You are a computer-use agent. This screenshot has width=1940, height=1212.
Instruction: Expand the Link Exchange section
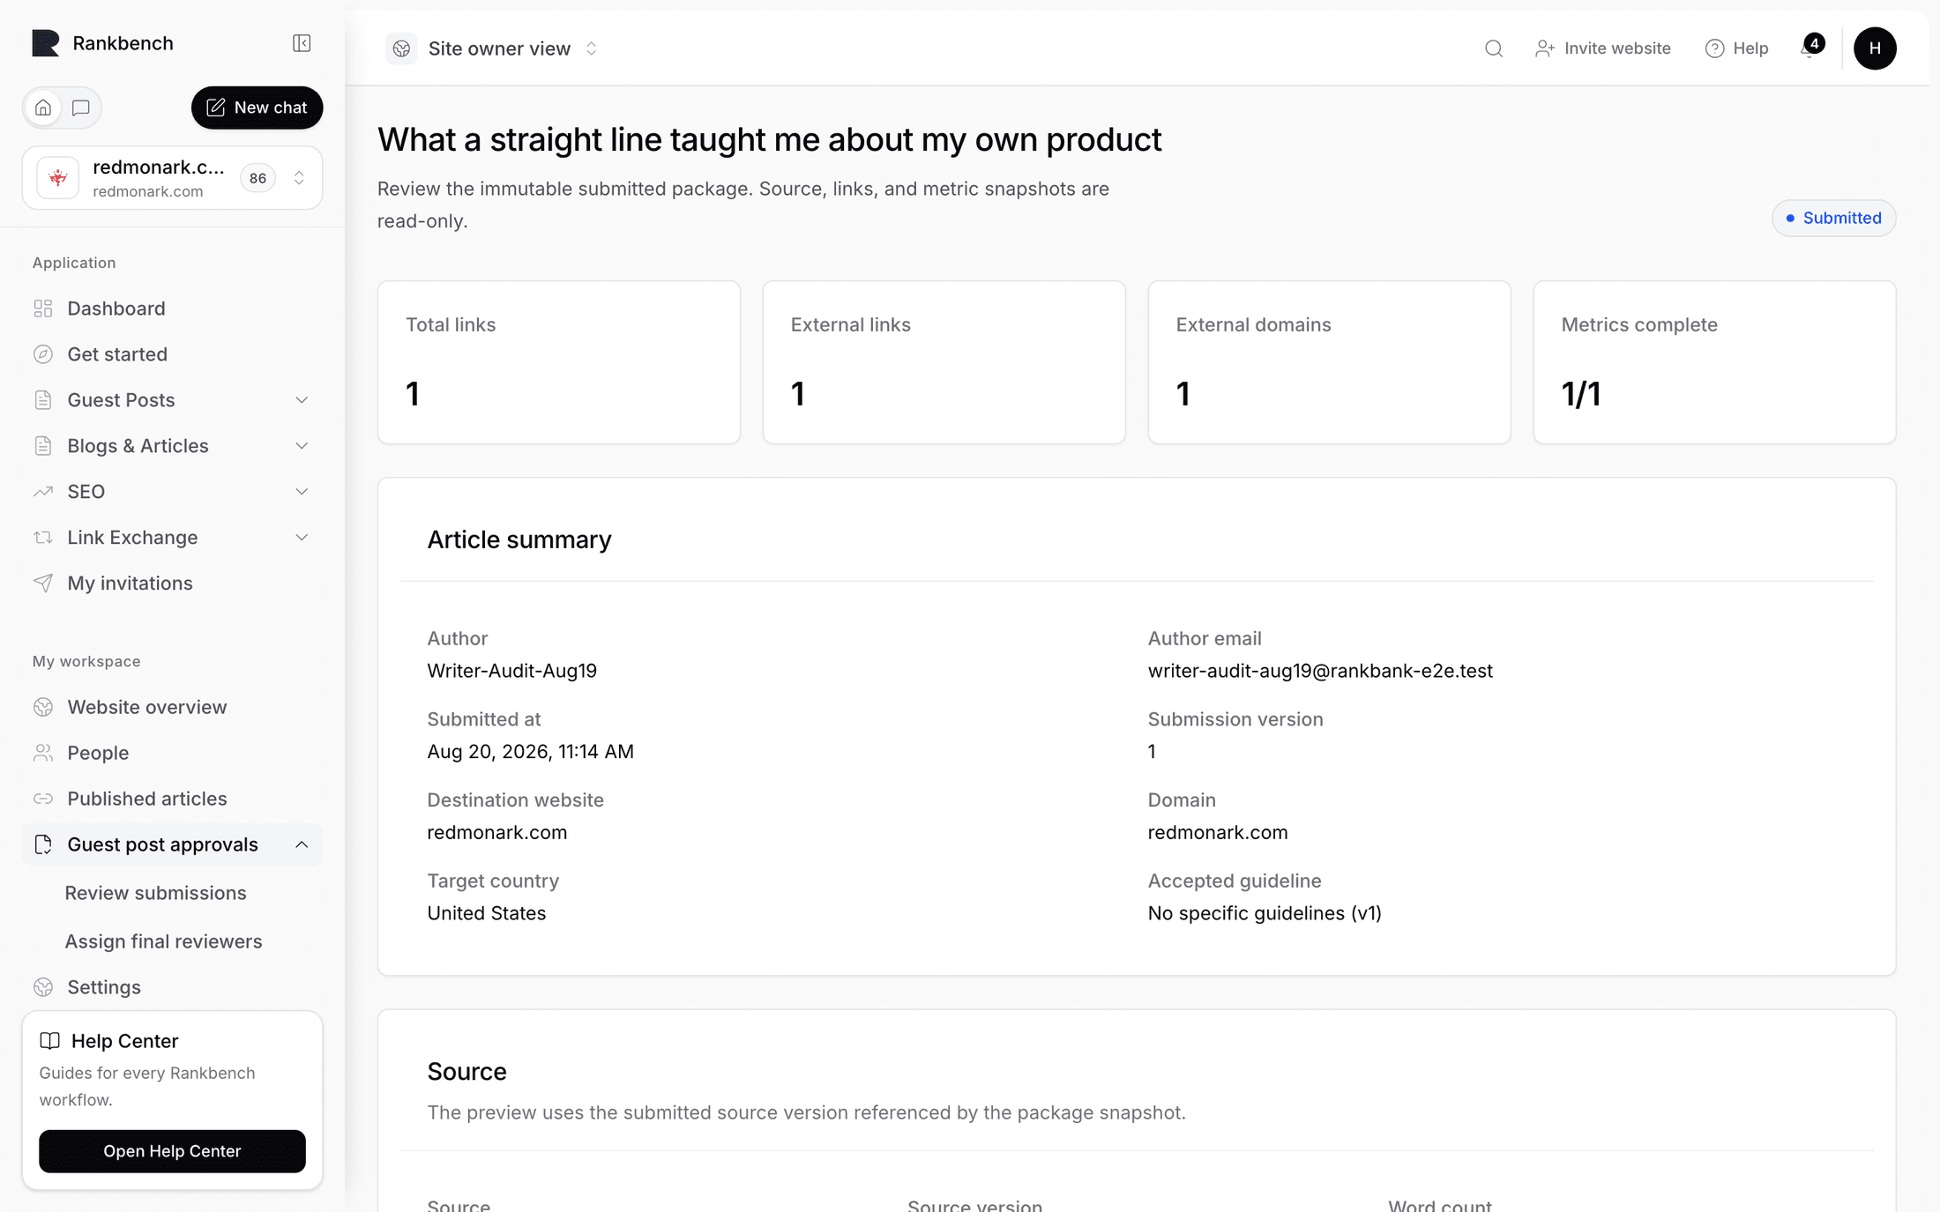click(x=302, y=538)
